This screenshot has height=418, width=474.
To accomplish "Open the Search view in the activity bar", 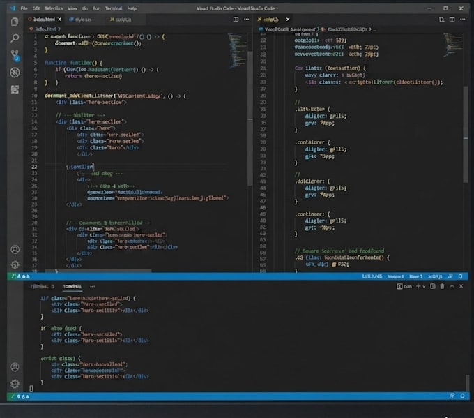I will point(15,38).
